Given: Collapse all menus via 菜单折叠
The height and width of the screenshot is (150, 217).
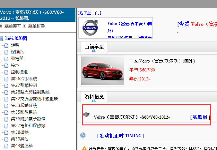Looking at the screenshot, I should [37, 26].
